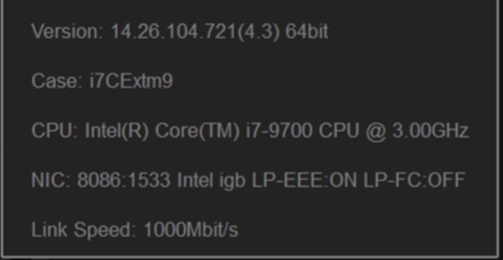Click the @ symbol in CPU line
The height and width of the screenshot is (260, 503).
[375, 131]
